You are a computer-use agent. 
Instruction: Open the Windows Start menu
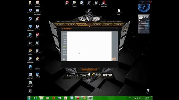29,98
